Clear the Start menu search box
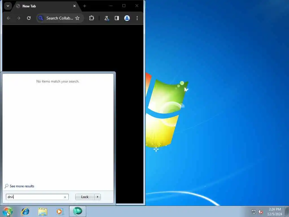This screenshot has width=289, height=217. tap(65, 197)
